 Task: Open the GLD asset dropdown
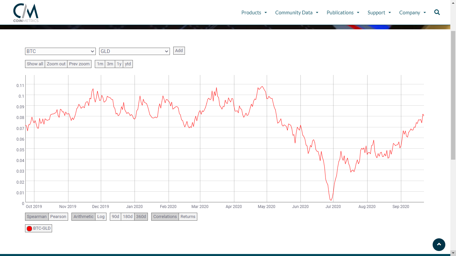click(x=134, y=51)
